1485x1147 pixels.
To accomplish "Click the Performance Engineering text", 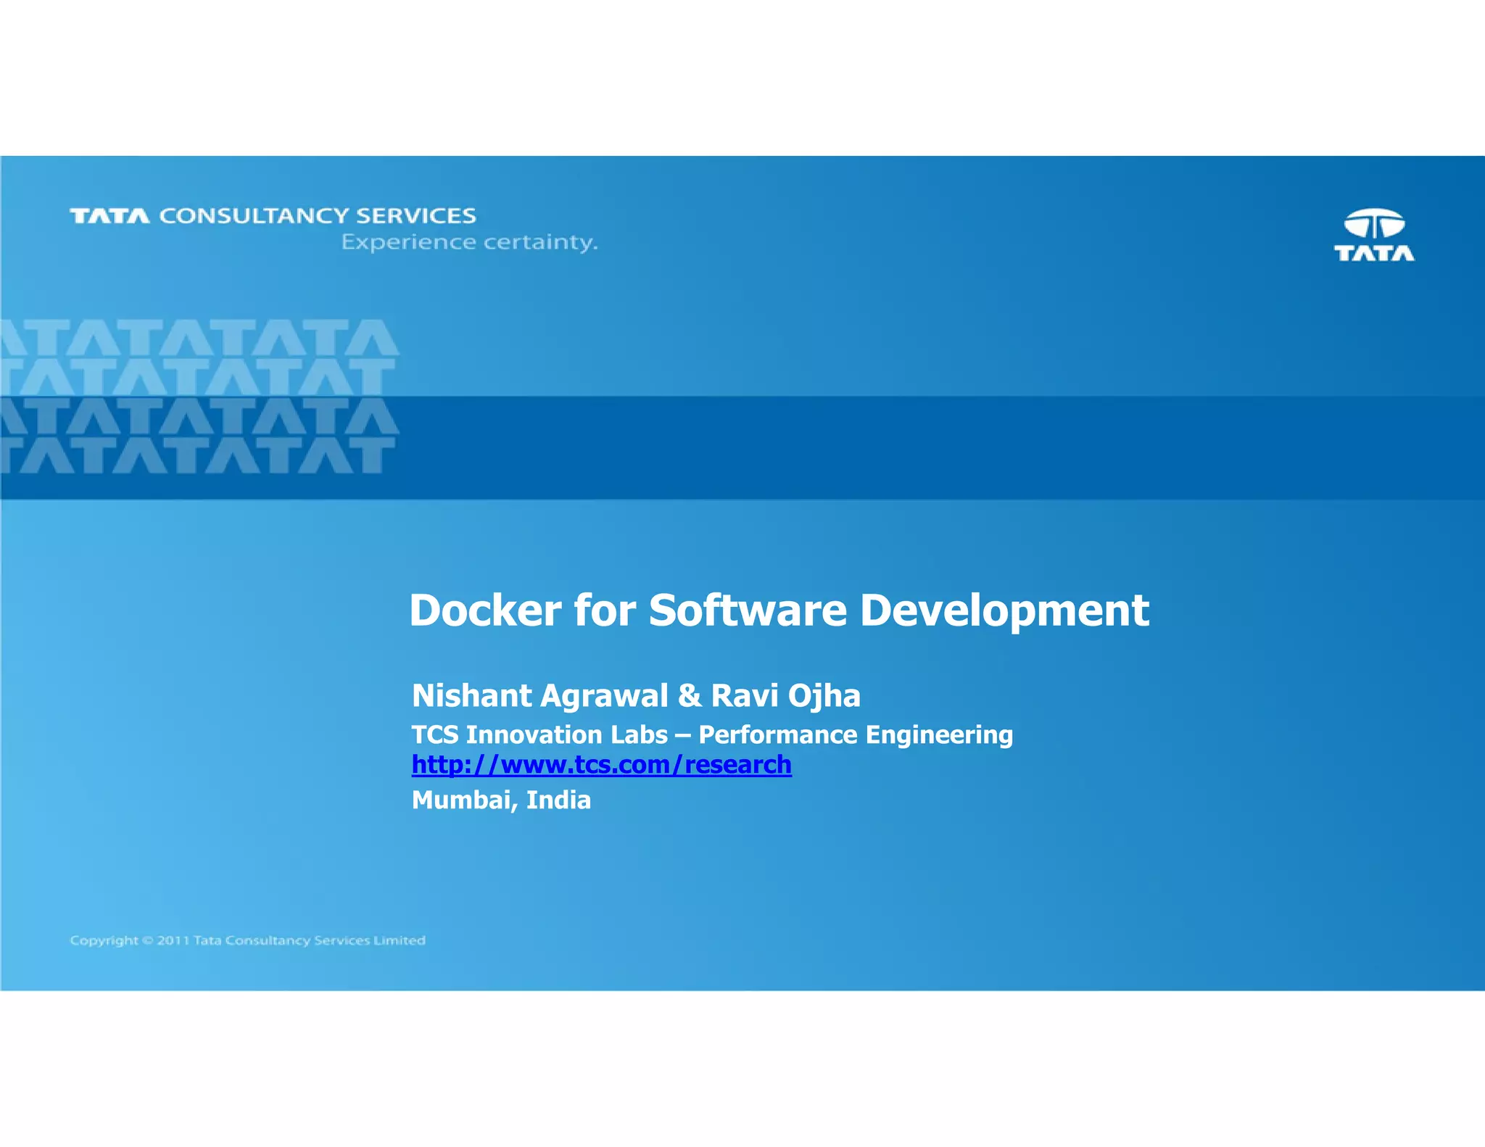I will pyautogui.click(x=856, y=735).
